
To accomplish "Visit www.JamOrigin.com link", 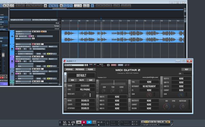I will (150, 77).
